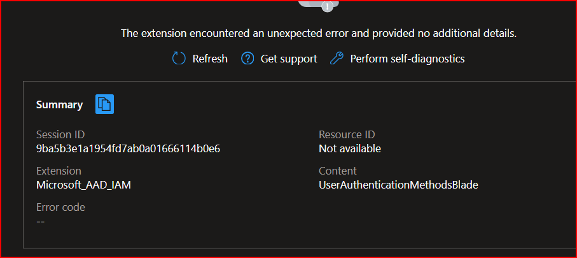Click the Error code label

coord(60,208)
